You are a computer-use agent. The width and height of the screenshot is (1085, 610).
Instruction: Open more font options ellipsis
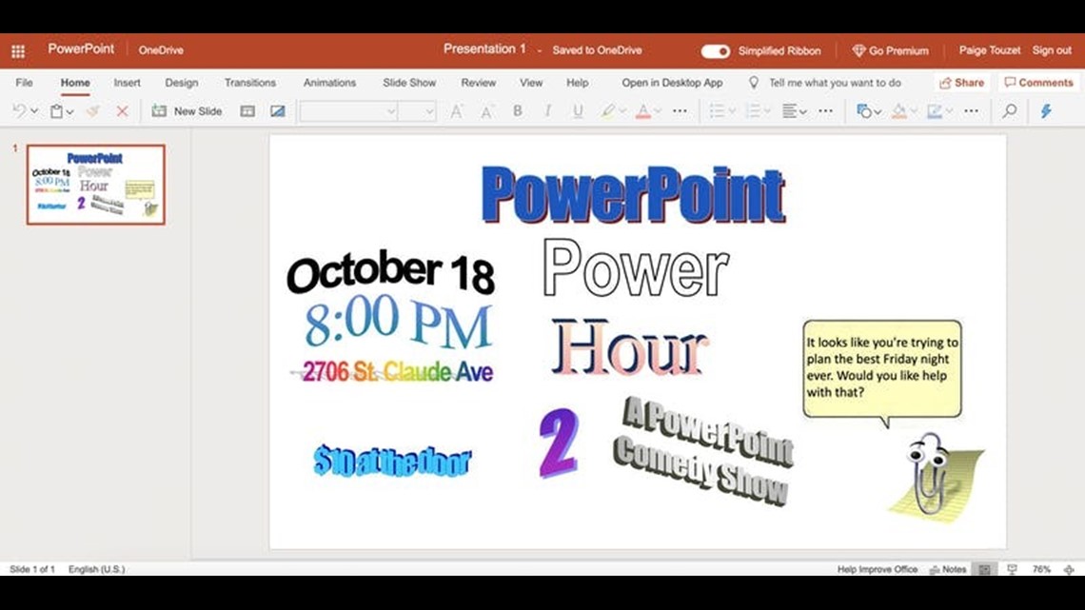[681, 110]
